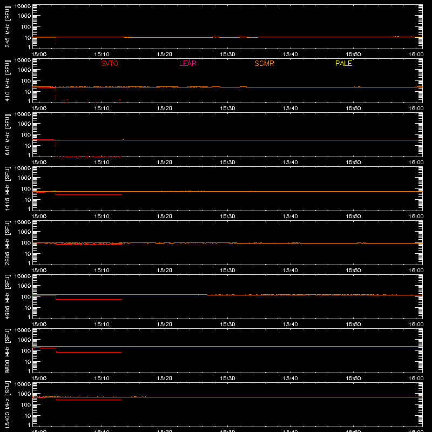Click 15:50 time label under 410 MHz plot

point(353,109)
